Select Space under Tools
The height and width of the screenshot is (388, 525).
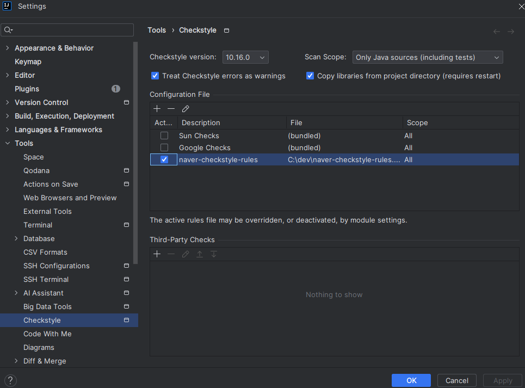(x=34, y=157)
